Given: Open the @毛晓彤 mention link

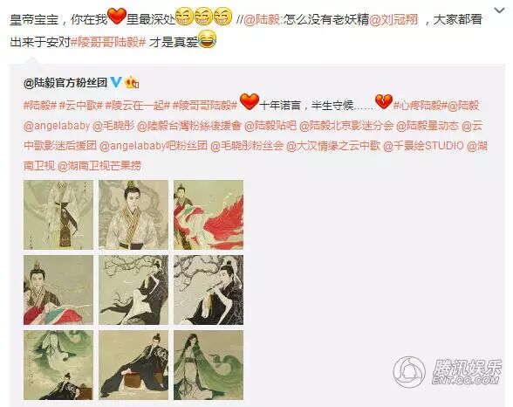Looking at the screenshot, I should (x=113, y=126).
